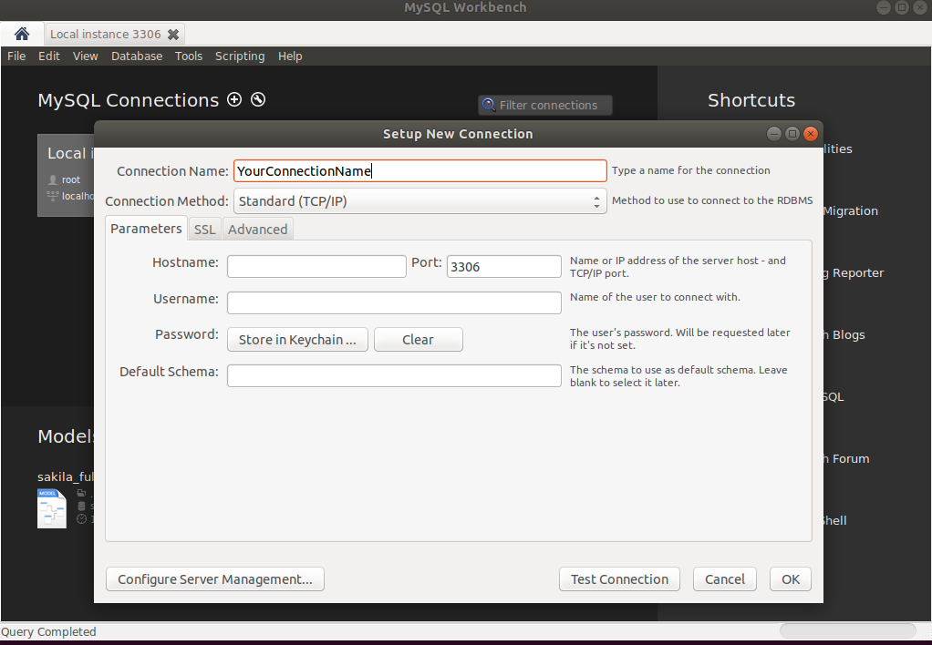Click into the Username field
Viewport: 932px width, 645px height.
click(x=394, y=302)
